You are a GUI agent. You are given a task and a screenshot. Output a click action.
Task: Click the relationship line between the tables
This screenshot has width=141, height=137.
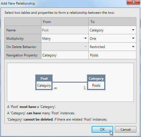[70, 82]
